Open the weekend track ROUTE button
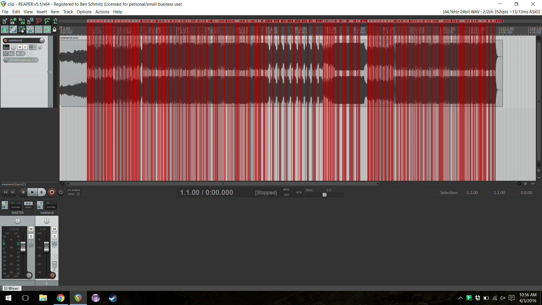 pos(6,47)
